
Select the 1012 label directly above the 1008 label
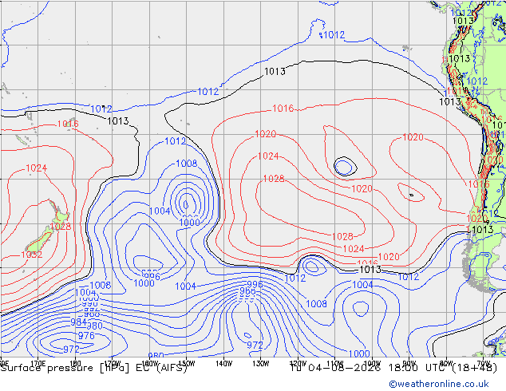[176, 141]
